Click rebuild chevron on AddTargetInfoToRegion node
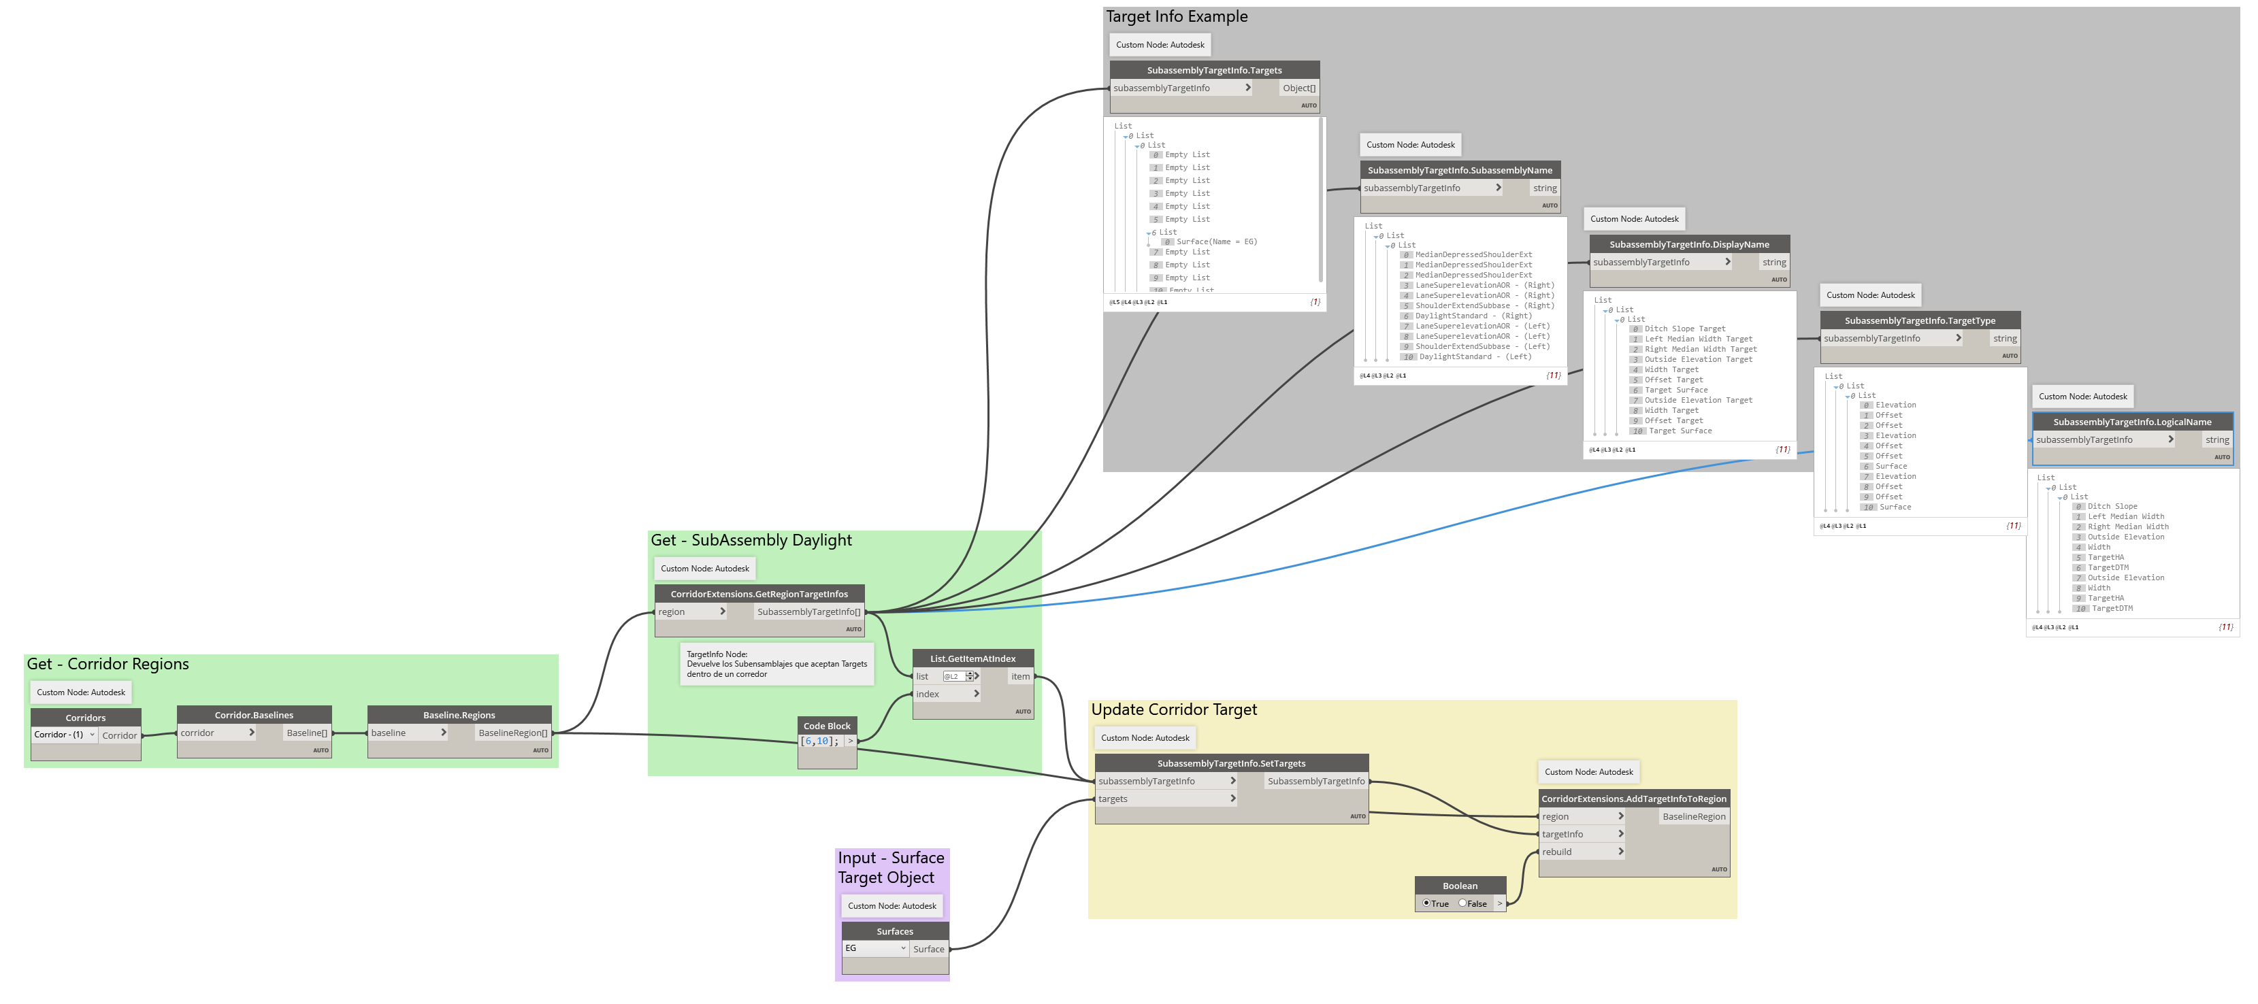The width and height of the screenshot is (2258, 1004). tap(1621, 852)
